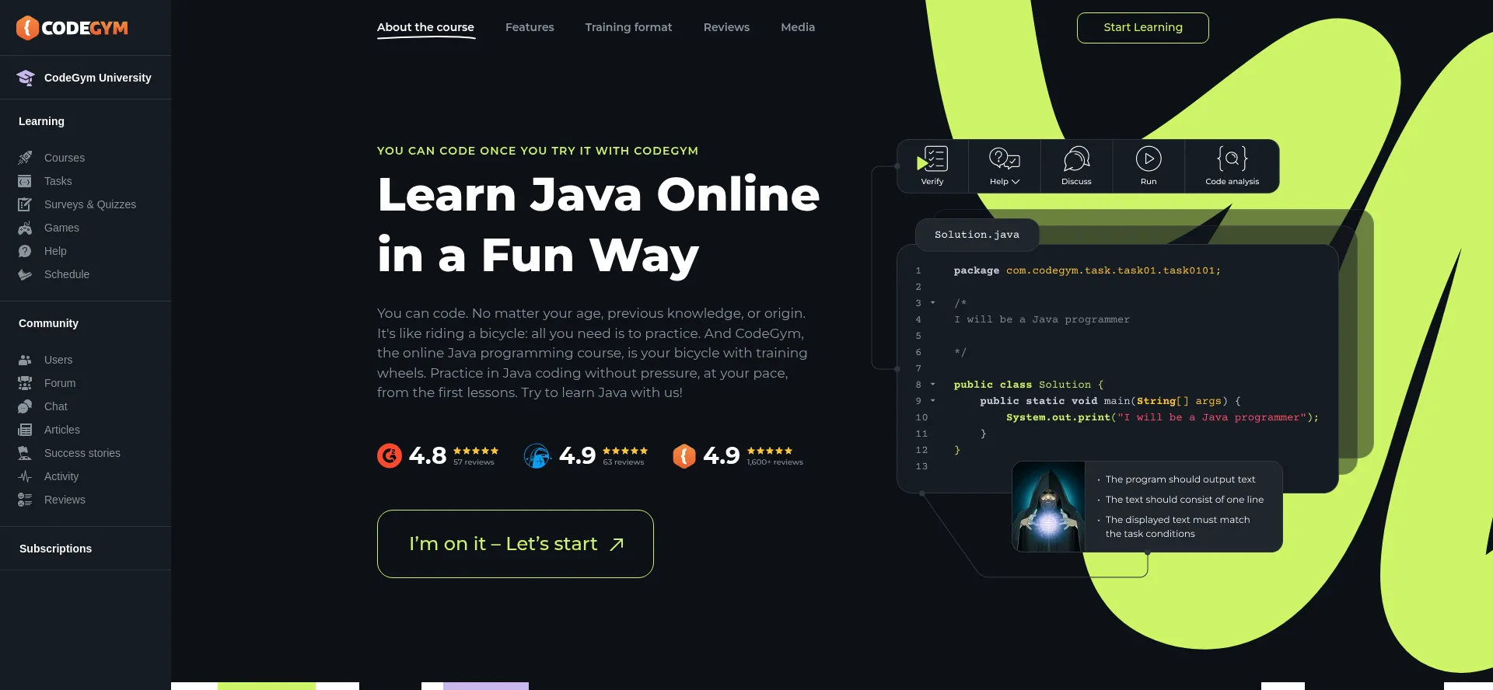Screen dimensions: 1493x690
Task: Open the Community sidebar heading
Action: [x=48, y=323]
